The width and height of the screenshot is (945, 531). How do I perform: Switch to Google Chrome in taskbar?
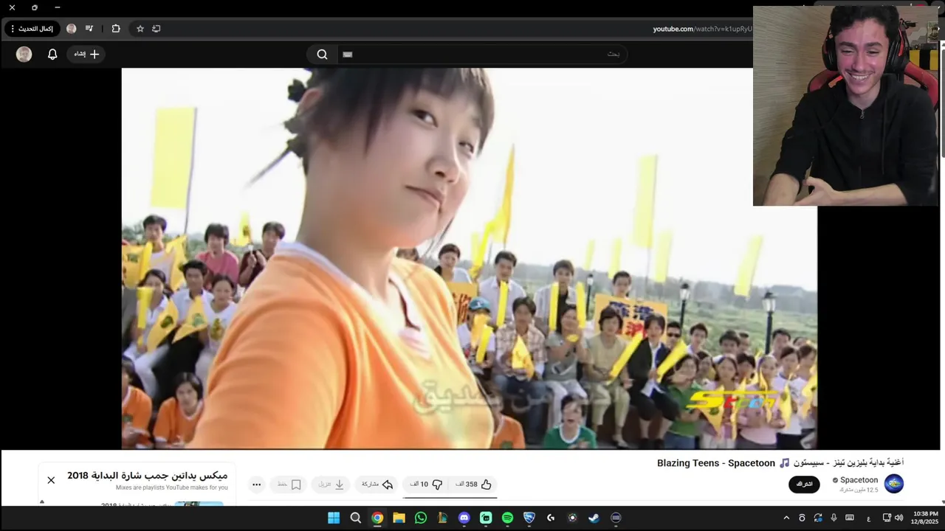point(377,518)
